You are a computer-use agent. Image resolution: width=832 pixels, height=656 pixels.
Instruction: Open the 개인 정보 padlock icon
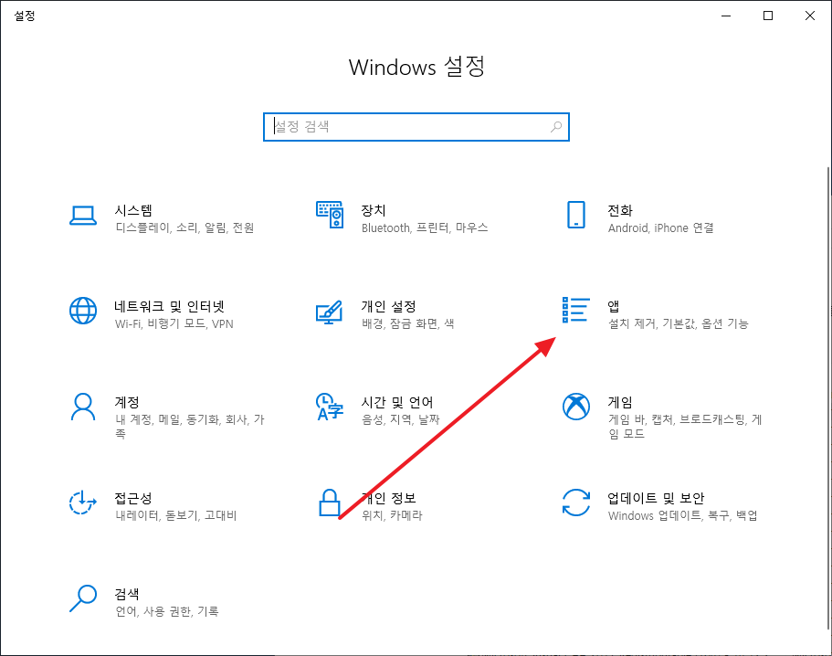click(330, 503)
